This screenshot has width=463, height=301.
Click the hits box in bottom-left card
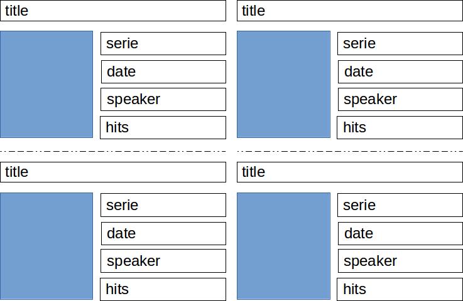163,289
